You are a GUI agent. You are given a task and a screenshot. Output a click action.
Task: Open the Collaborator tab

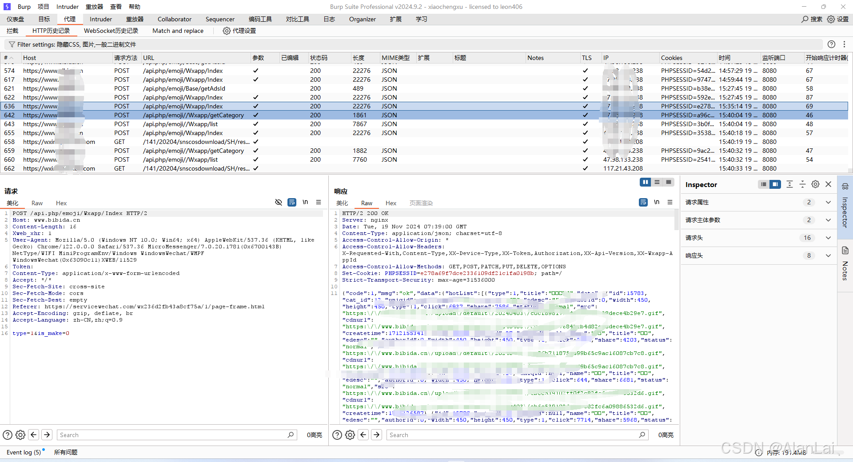[x=175, y=19]
